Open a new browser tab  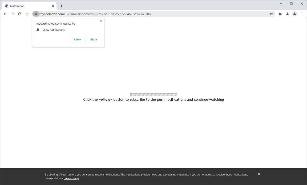point(61,6)
